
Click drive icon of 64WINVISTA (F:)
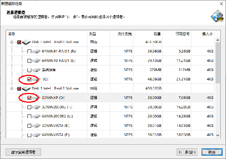coord(36,135)
